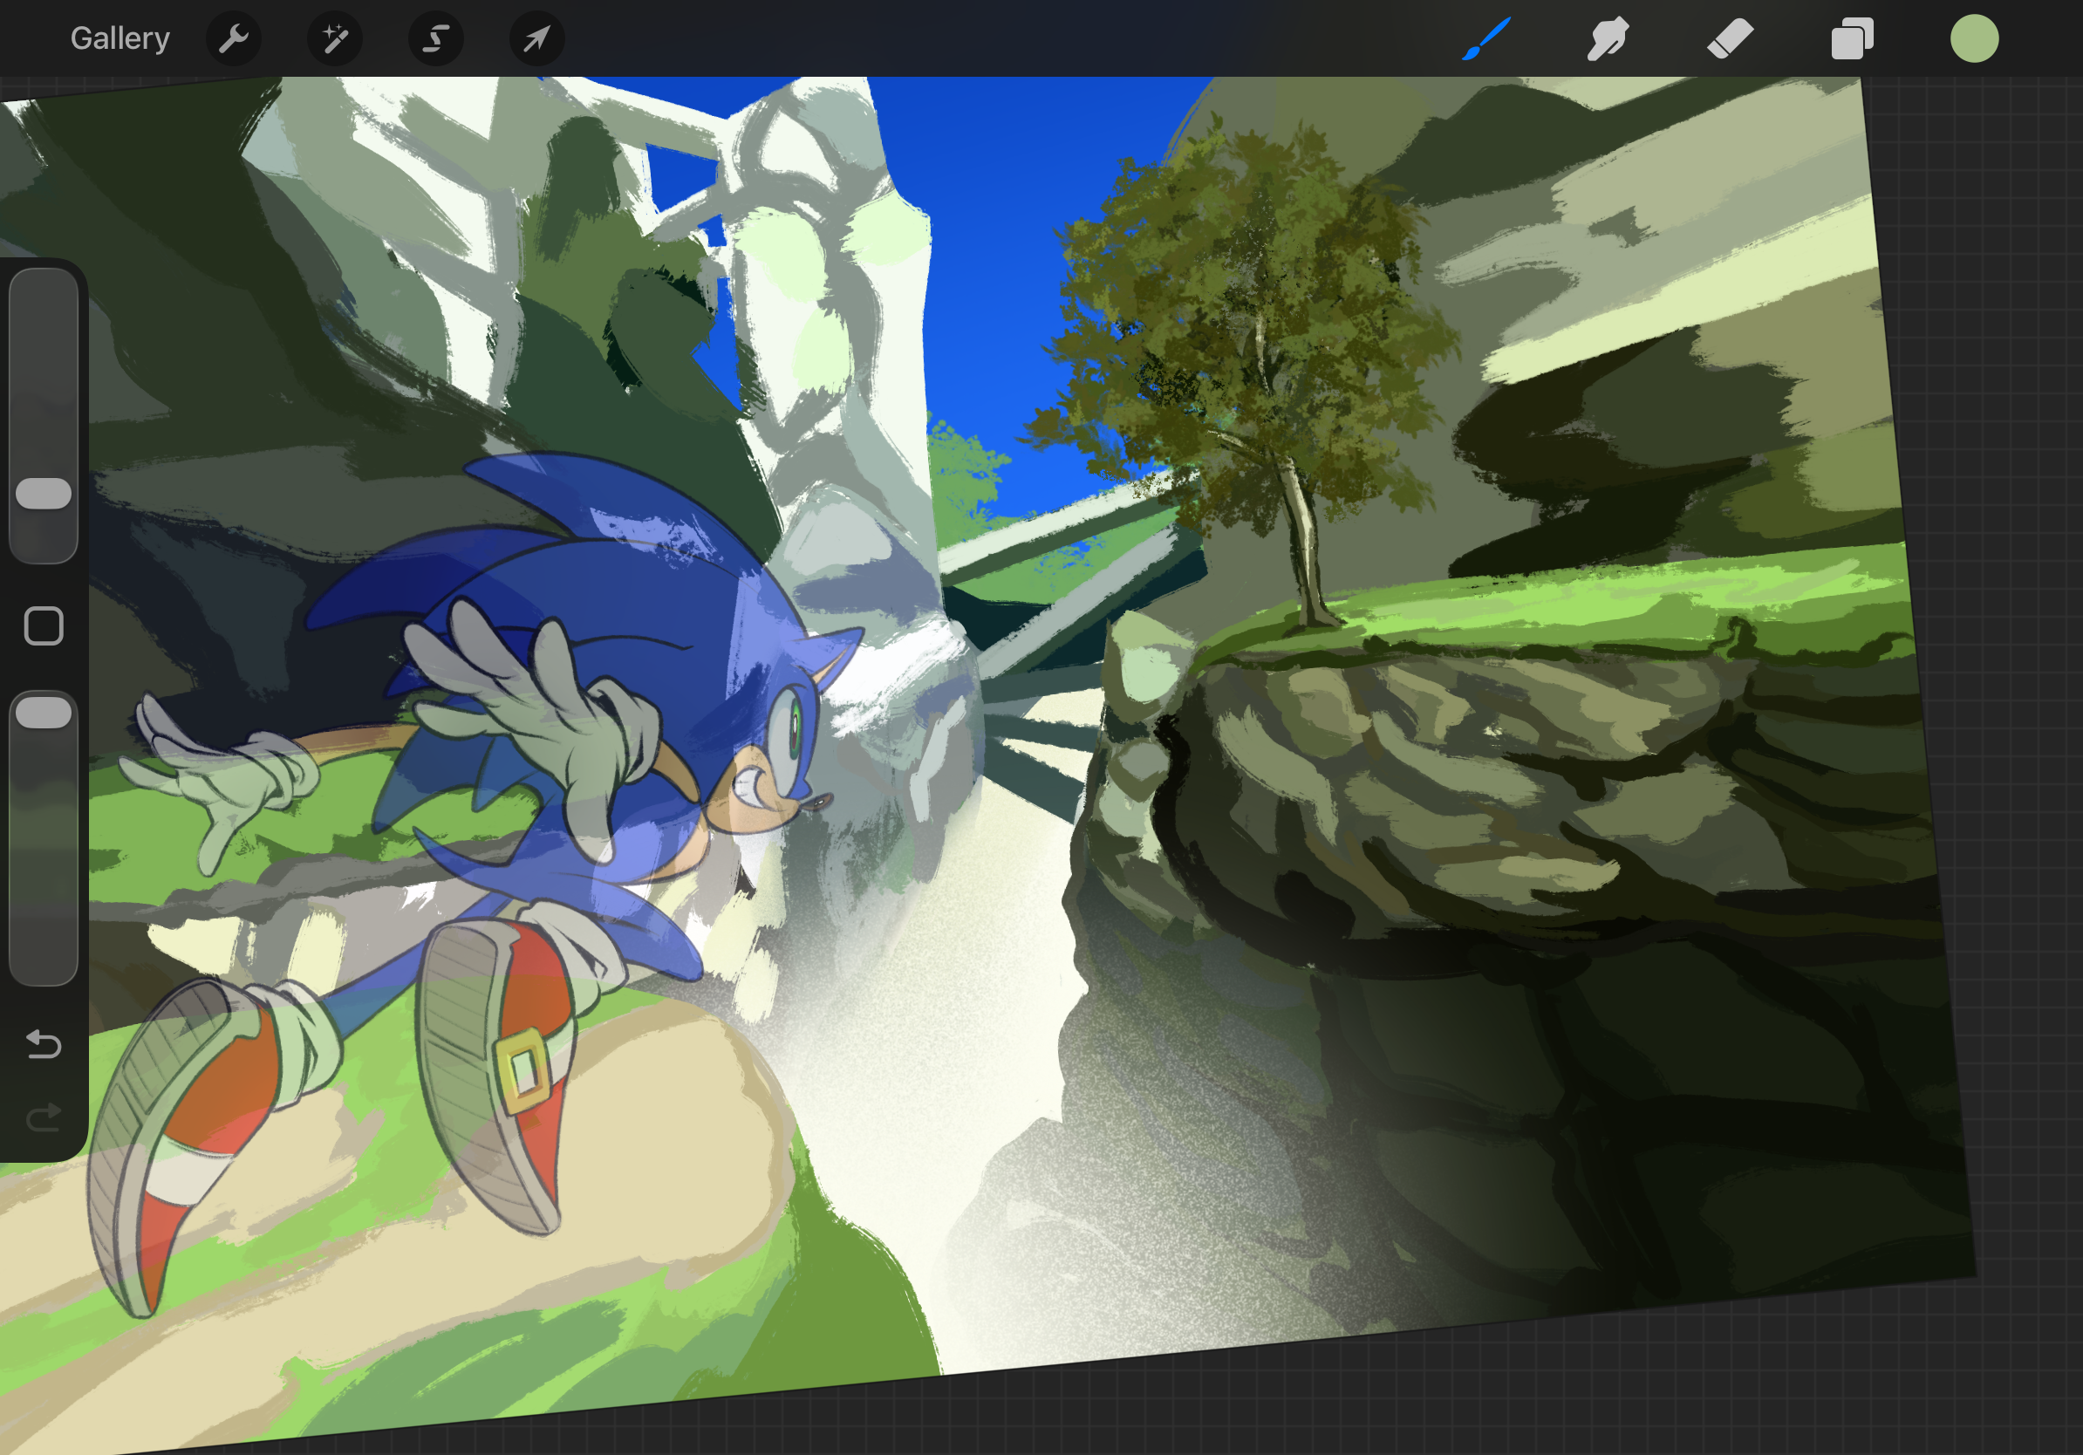Image resolution: width=2083 pixels, height=1455 pixels.
Task: Open the Layers panel
Action: (1852, 39)
